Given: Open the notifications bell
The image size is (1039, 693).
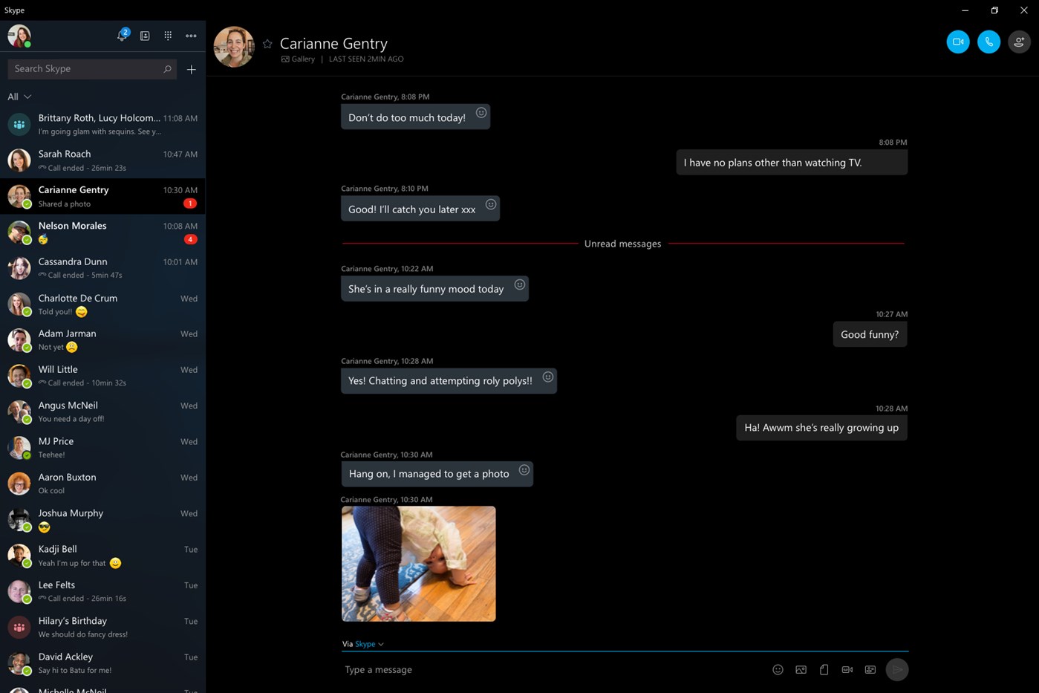Looking at the screenshot, I should pyautogui.click(x=122, y=36).
